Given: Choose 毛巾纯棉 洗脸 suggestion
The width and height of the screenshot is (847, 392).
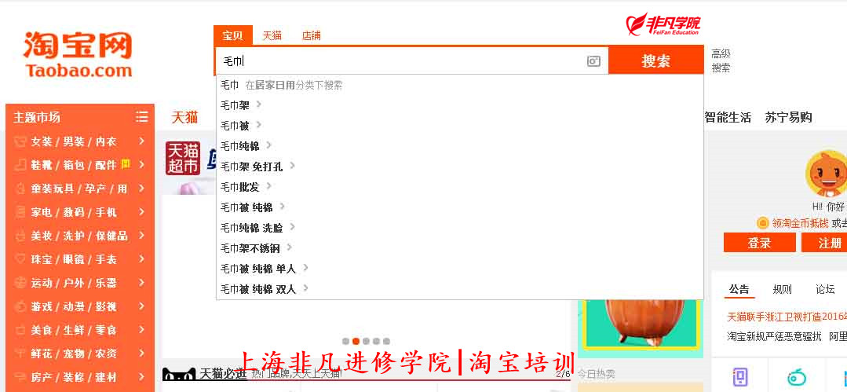Looking at the screenshot, I should [460, 228].
